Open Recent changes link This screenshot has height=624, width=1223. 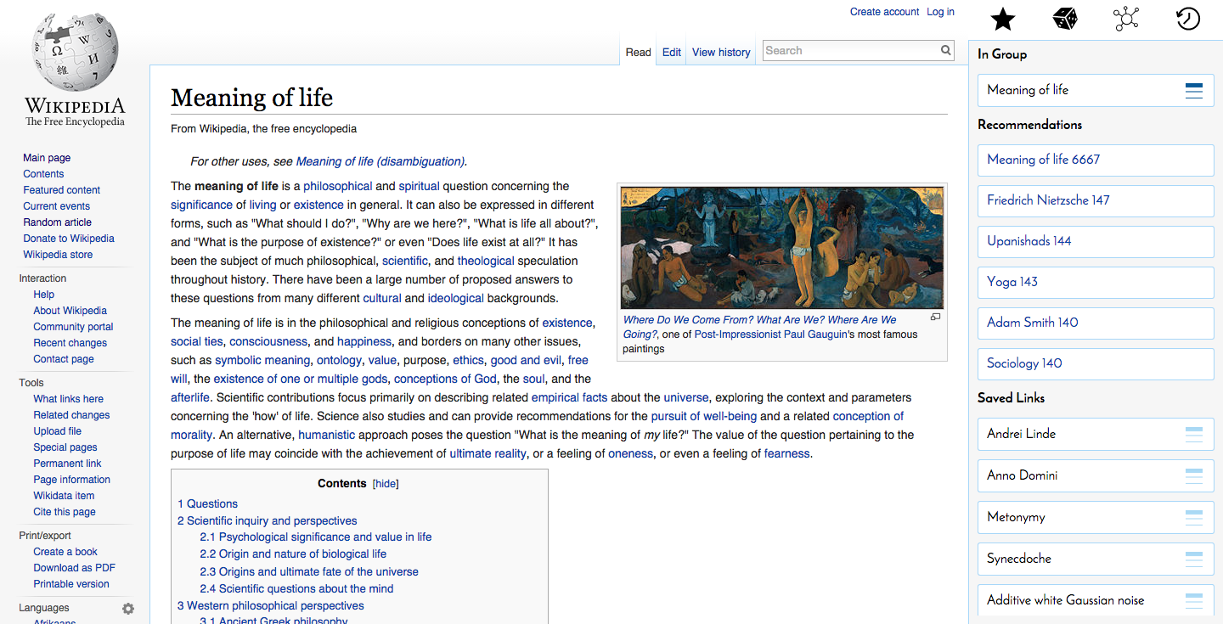[70, 343]
